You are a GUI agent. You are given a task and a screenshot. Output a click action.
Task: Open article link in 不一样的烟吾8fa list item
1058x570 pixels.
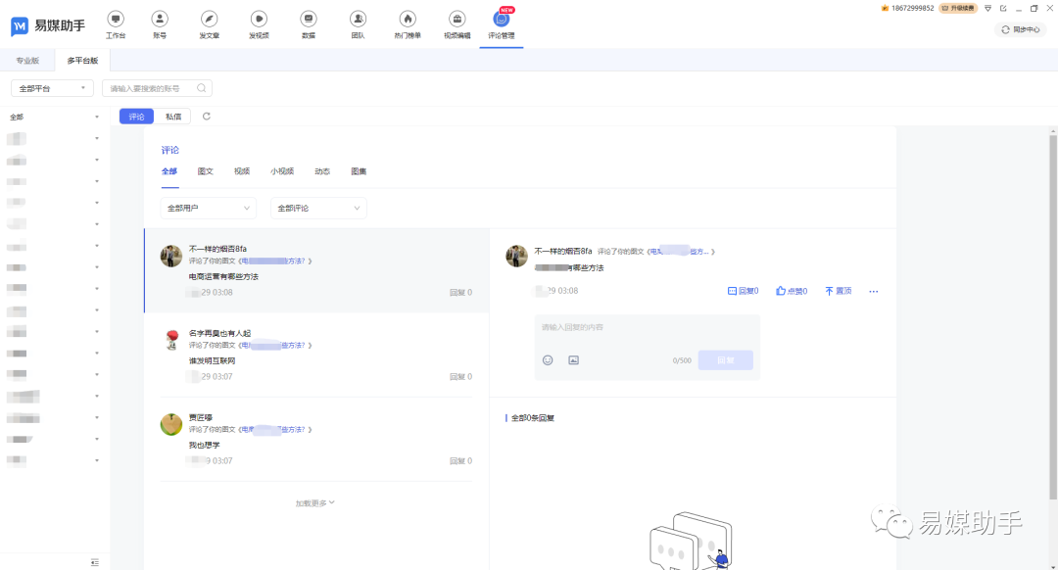274,261
